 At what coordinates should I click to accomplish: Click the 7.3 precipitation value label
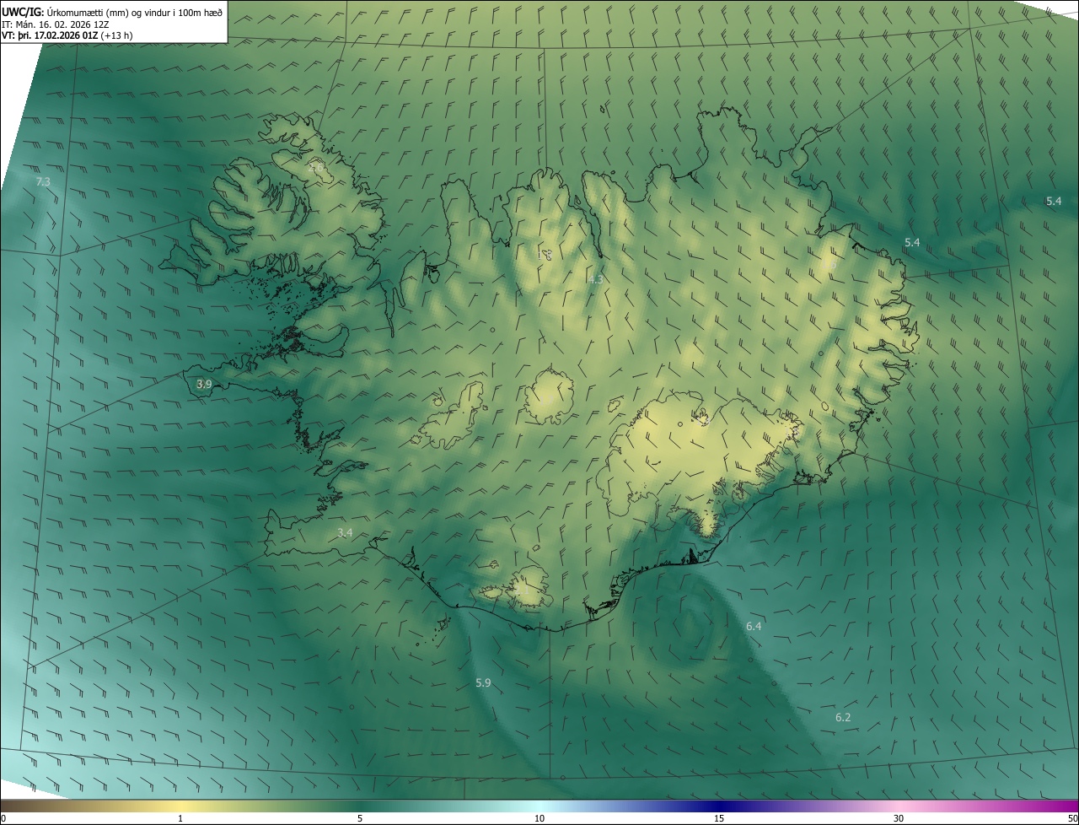(43, 182)
